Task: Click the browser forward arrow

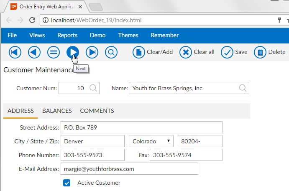Action: click(x=20, y=20)
